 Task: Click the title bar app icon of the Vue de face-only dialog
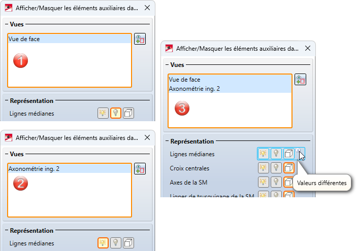(x=9, y=8)
